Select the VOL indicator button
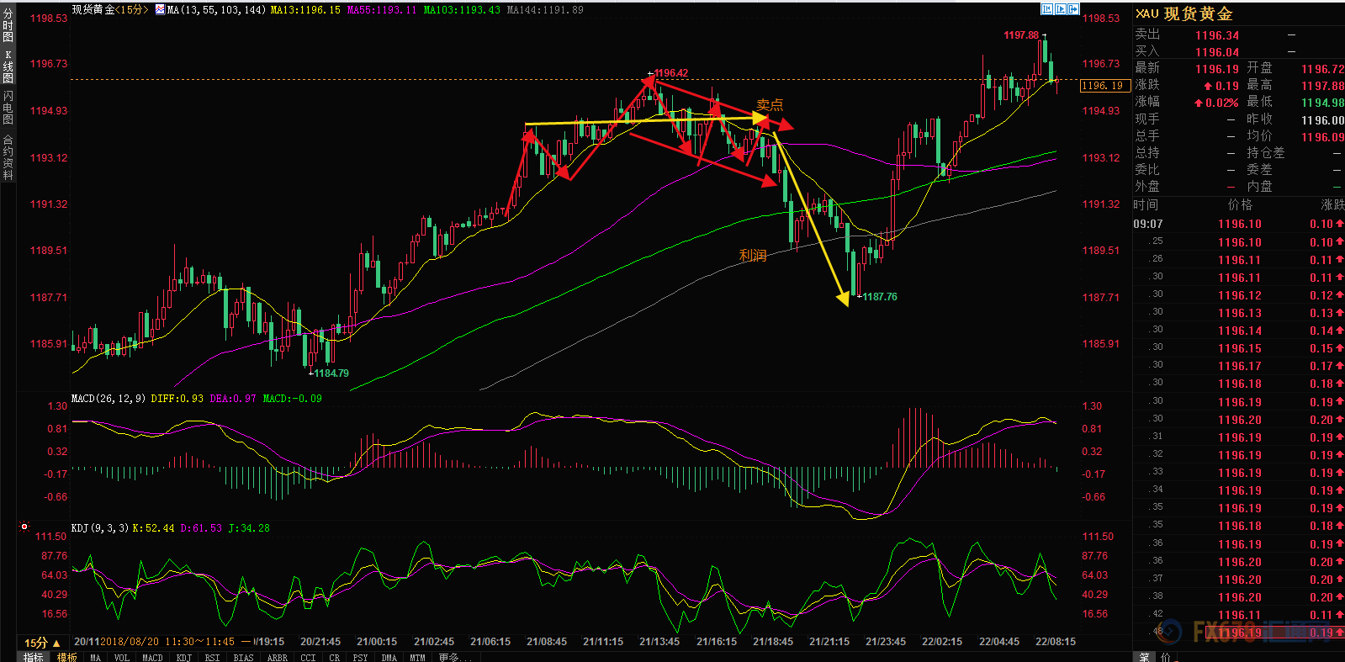Image resolution: width=1345 pixels, height=662 pixels. [121, 658]
